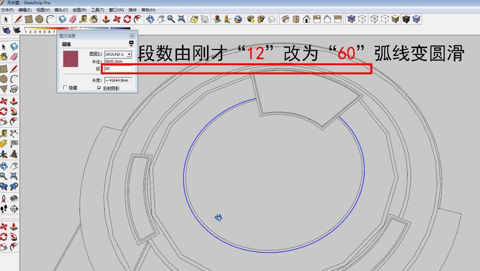Pick the Pencil line tool in top toolbar
Screen dimensions: 480x271
18,19
